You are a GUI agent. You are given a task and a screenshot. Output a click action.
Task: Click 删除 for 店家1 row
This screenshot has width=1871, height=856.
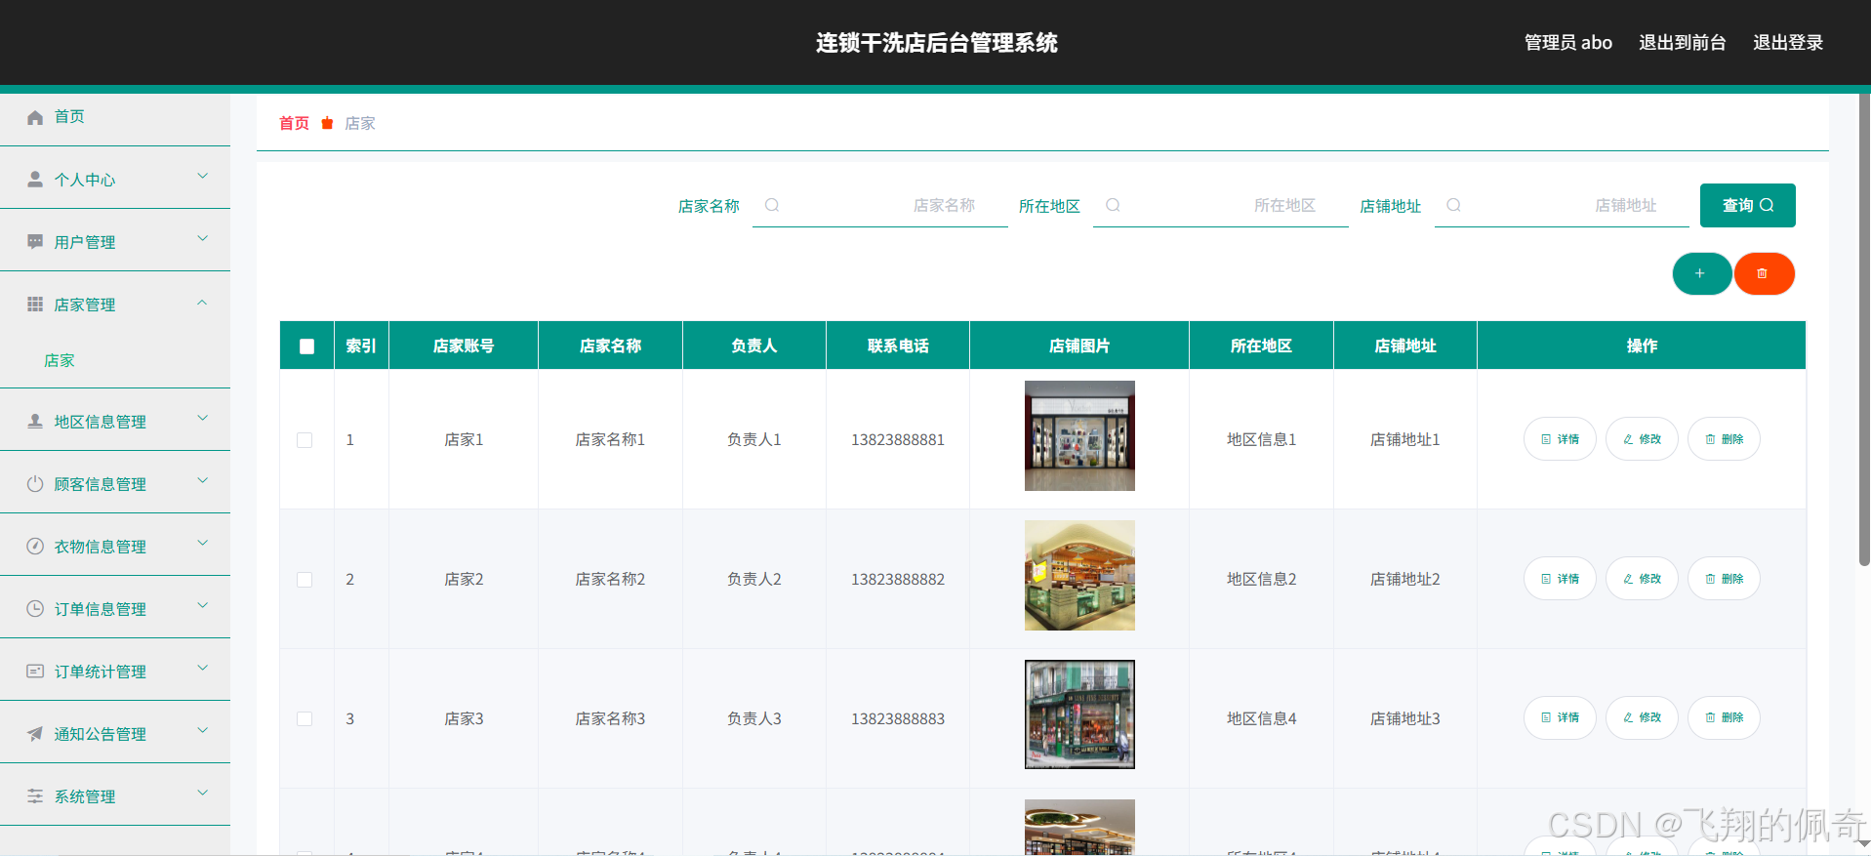(x=1724, y=439)
